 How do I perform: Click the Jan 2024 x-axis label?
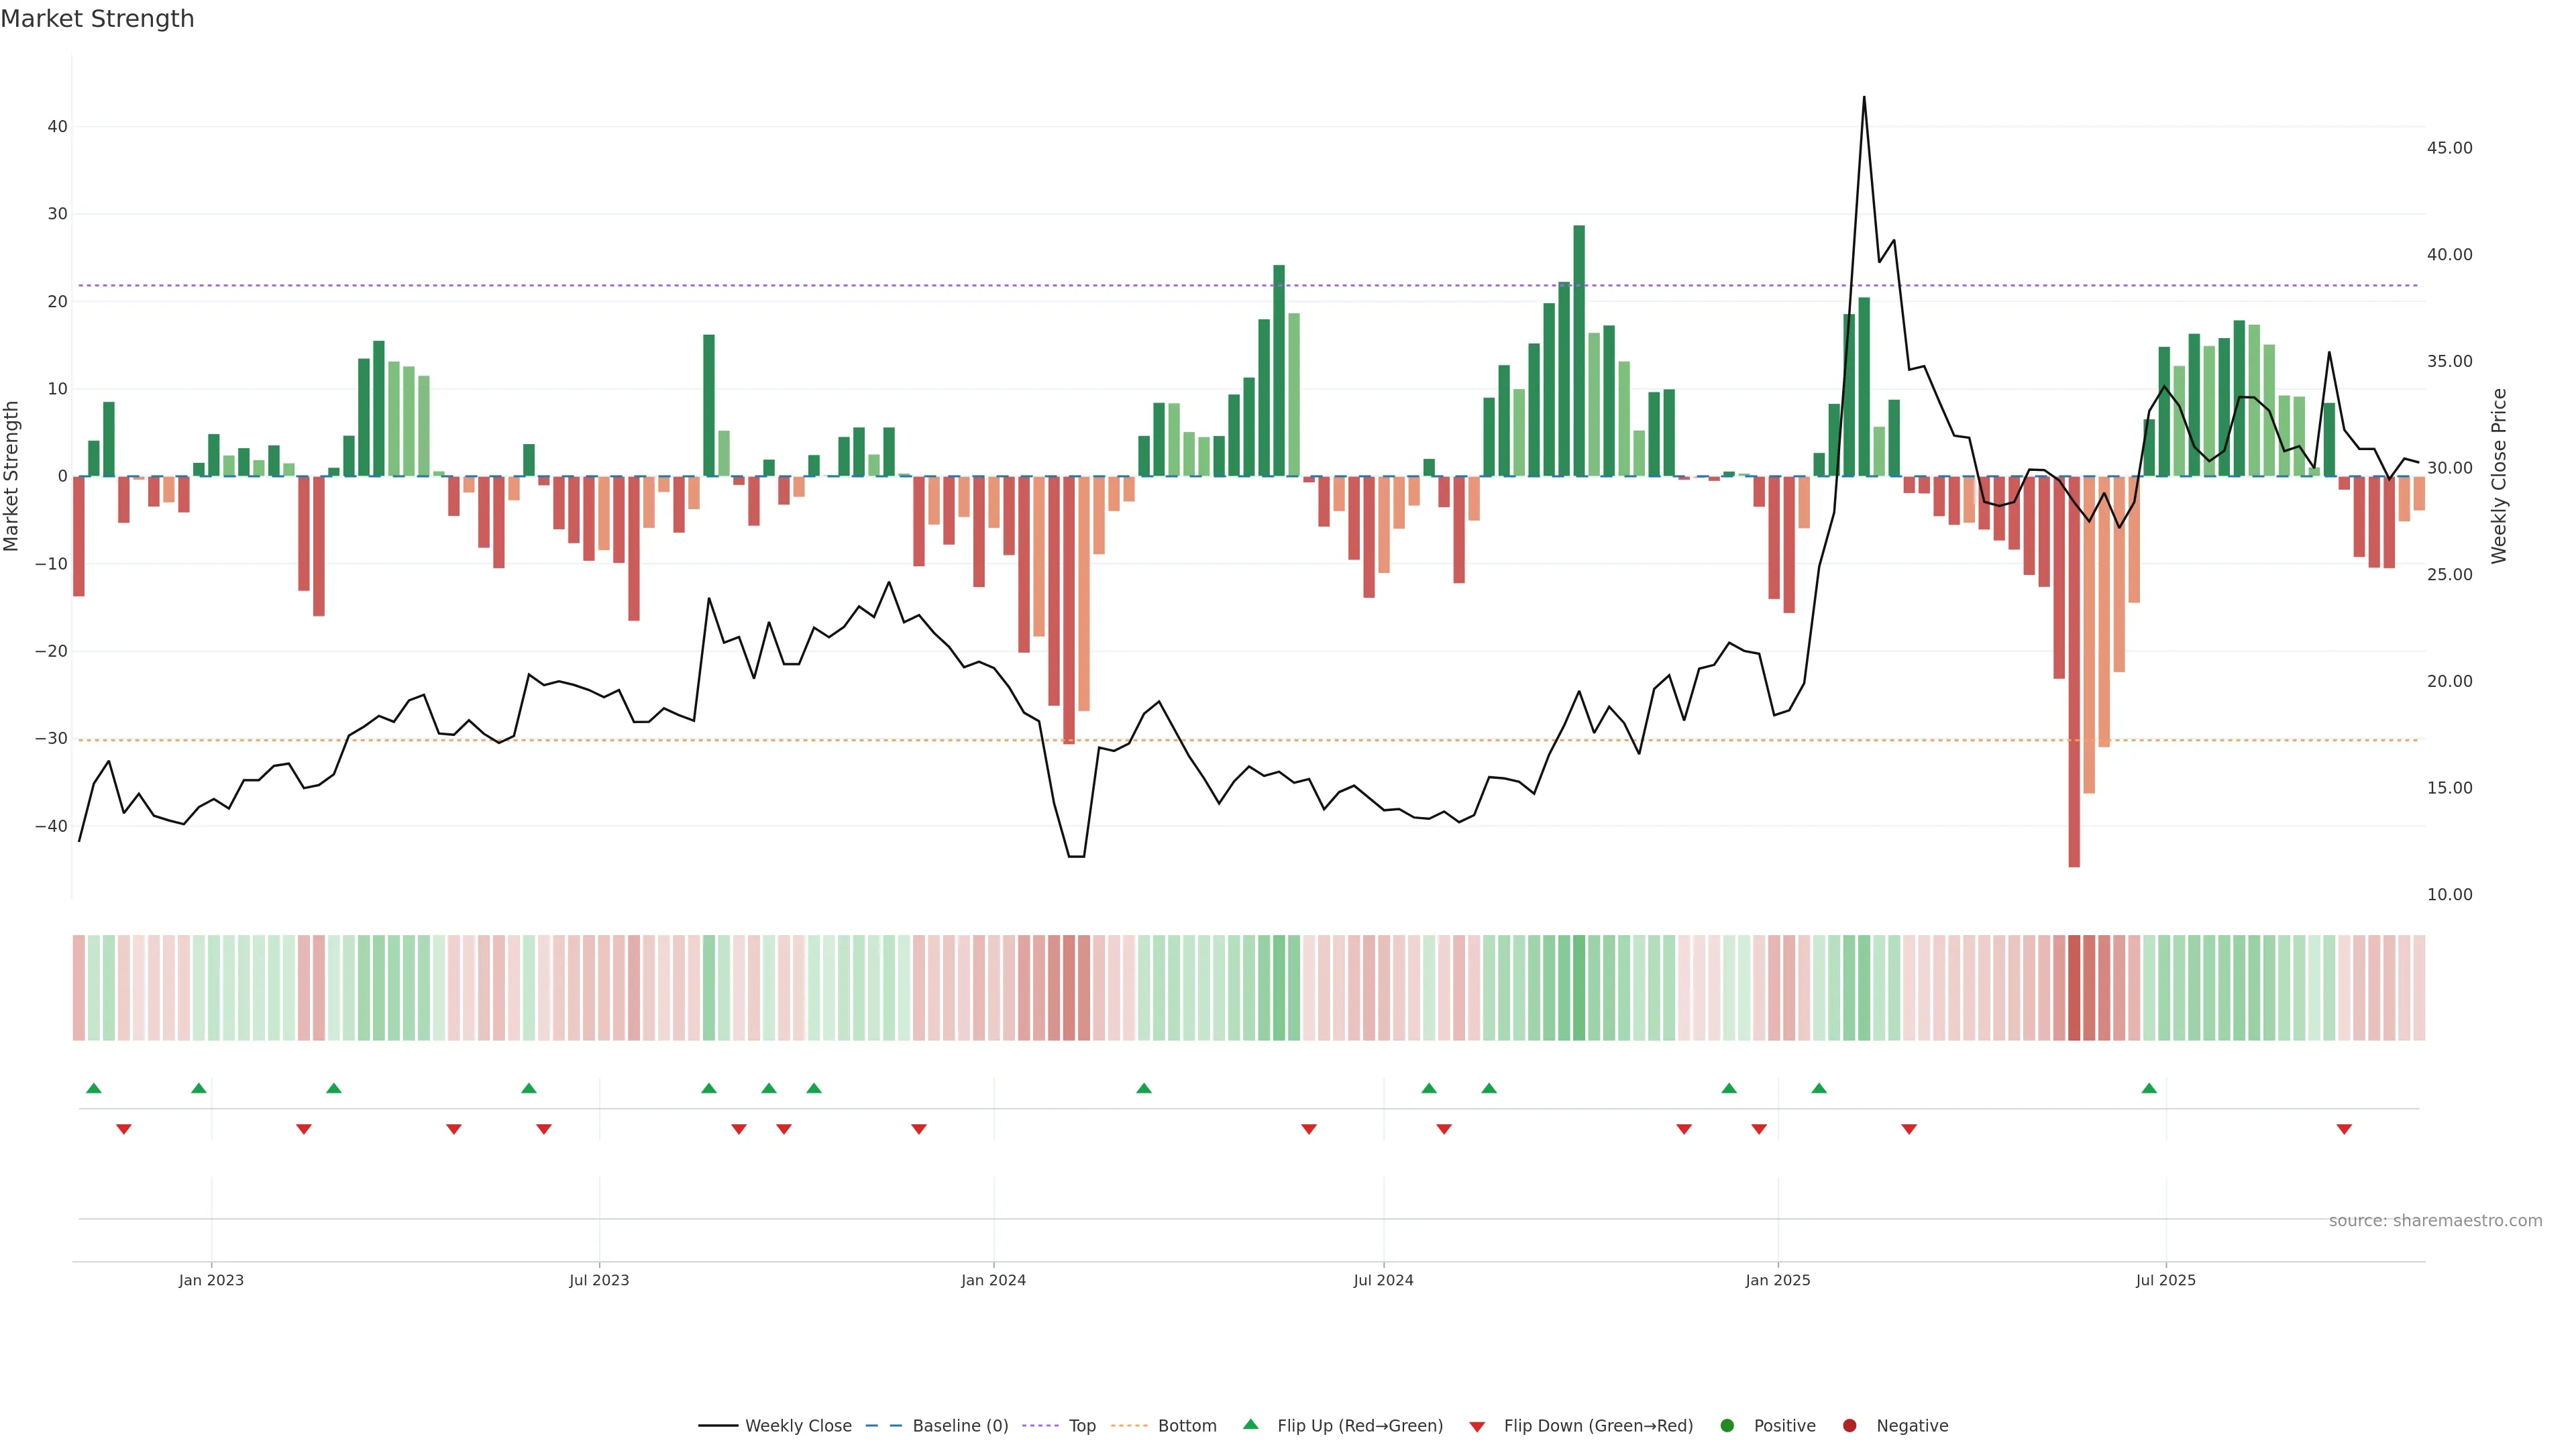[993, 1280]
